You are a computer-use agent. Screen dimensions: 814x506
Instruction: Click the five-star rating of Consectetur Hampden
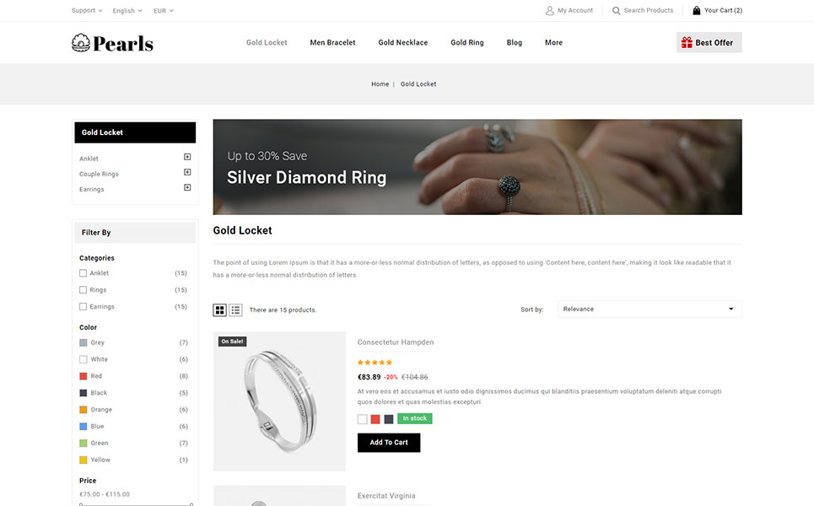pyautogui.click(x=375, y=363)
